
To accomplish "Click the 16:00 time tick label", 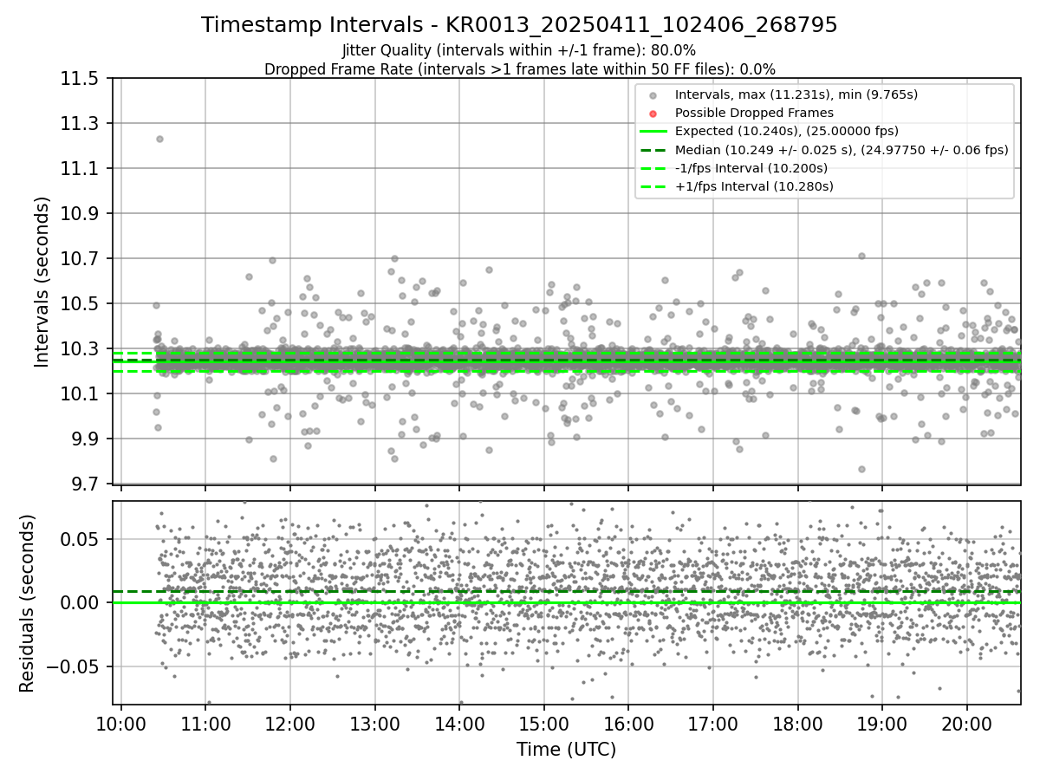I will tap(628, 723).
